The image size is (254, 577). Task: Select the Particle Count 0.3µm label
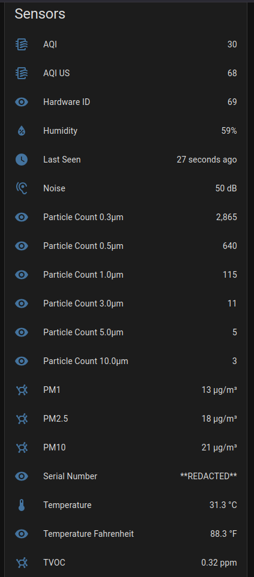pos(83,217)
